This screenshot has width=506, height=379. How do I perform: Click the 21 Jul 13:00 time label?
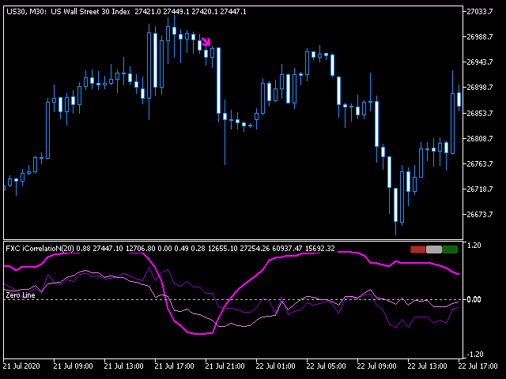click(x=123, y=366)
